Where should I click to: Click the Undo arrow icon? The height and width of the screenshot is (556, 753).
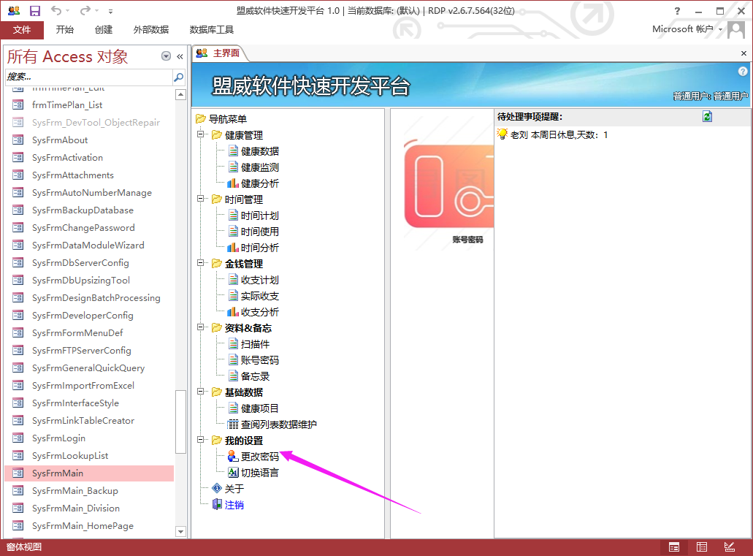[x=56, y=10]
